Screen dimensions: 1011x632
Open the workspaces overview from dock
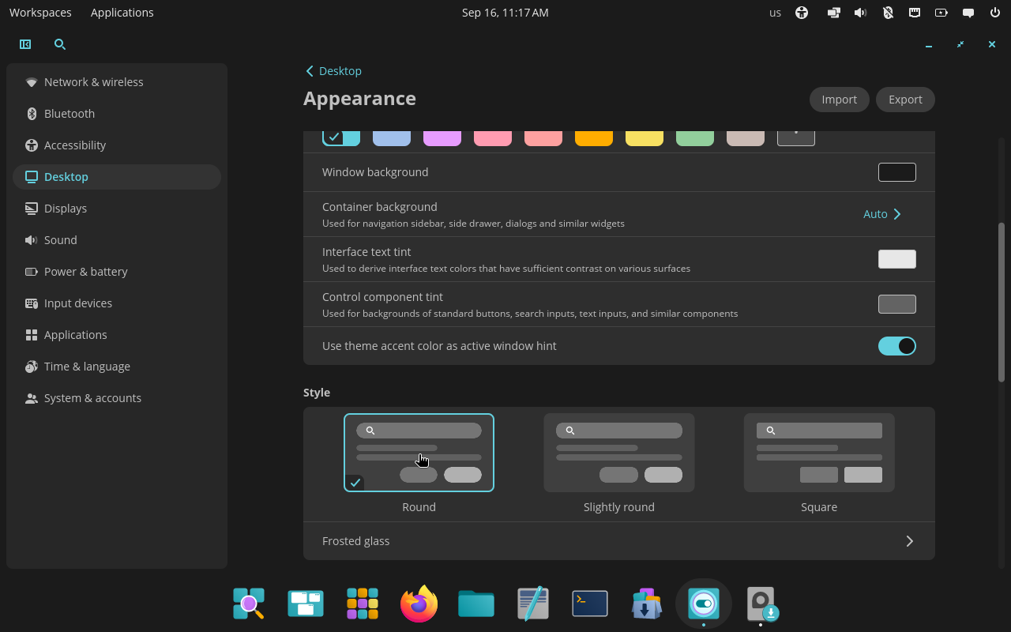point(306,604)
